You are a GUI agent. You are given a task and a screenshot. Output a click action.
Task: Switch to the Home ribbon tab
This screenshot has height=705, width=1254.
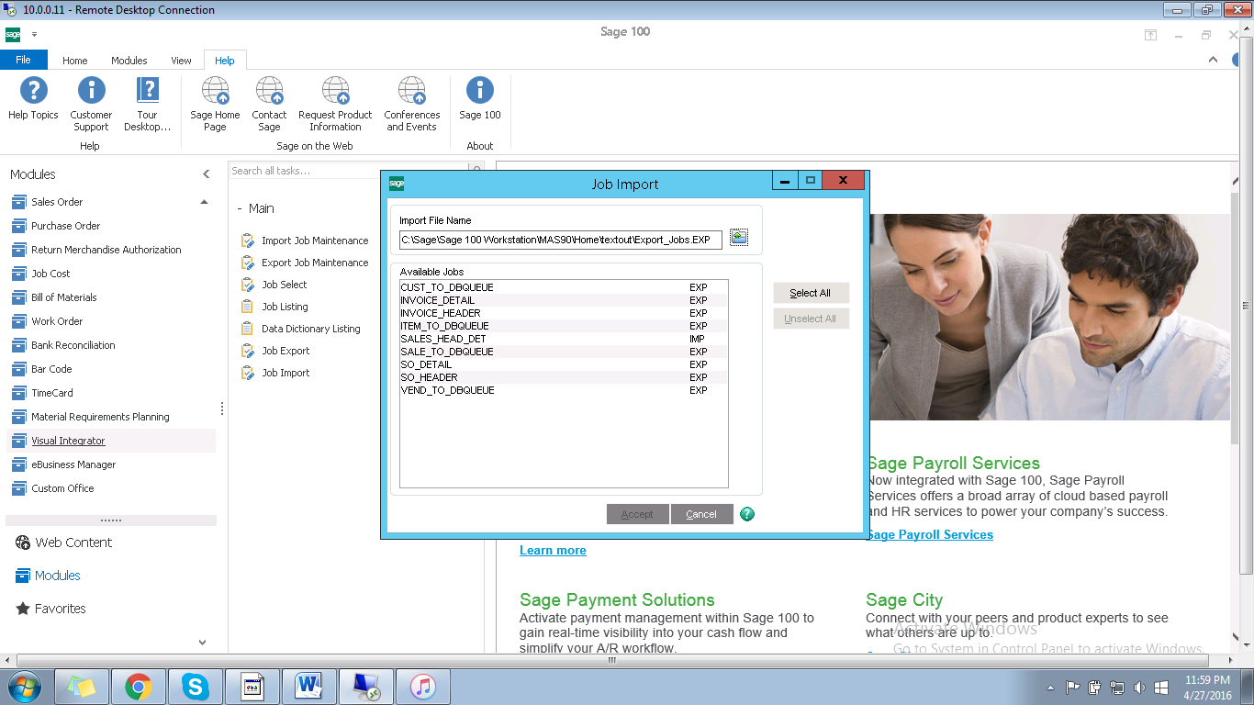click(75, 61)
